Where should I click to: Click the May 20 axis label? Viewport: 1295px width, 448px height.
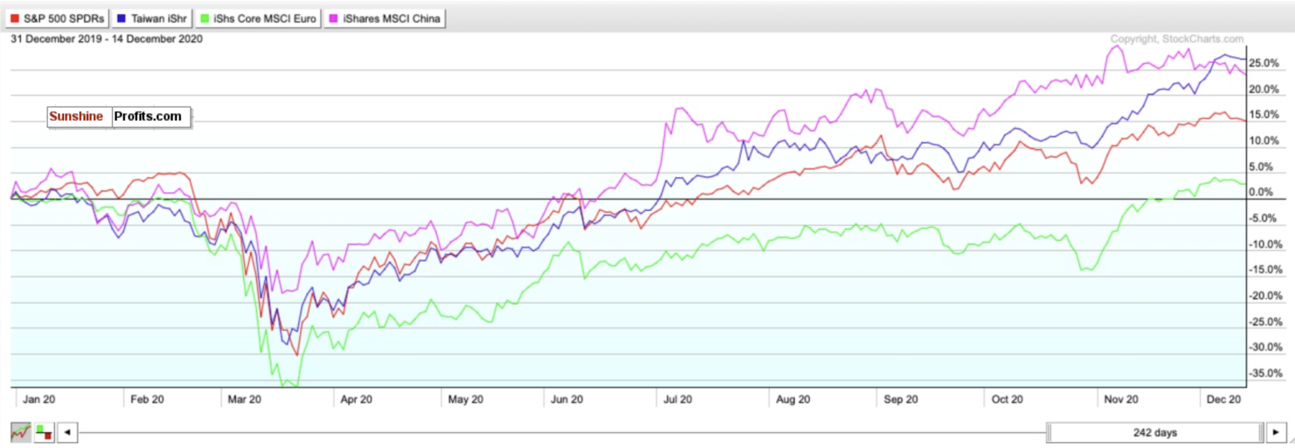pyautogui.click(x=466, y=399)
